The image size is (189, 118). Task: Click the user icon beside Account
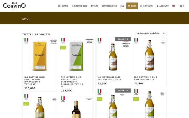157,6
